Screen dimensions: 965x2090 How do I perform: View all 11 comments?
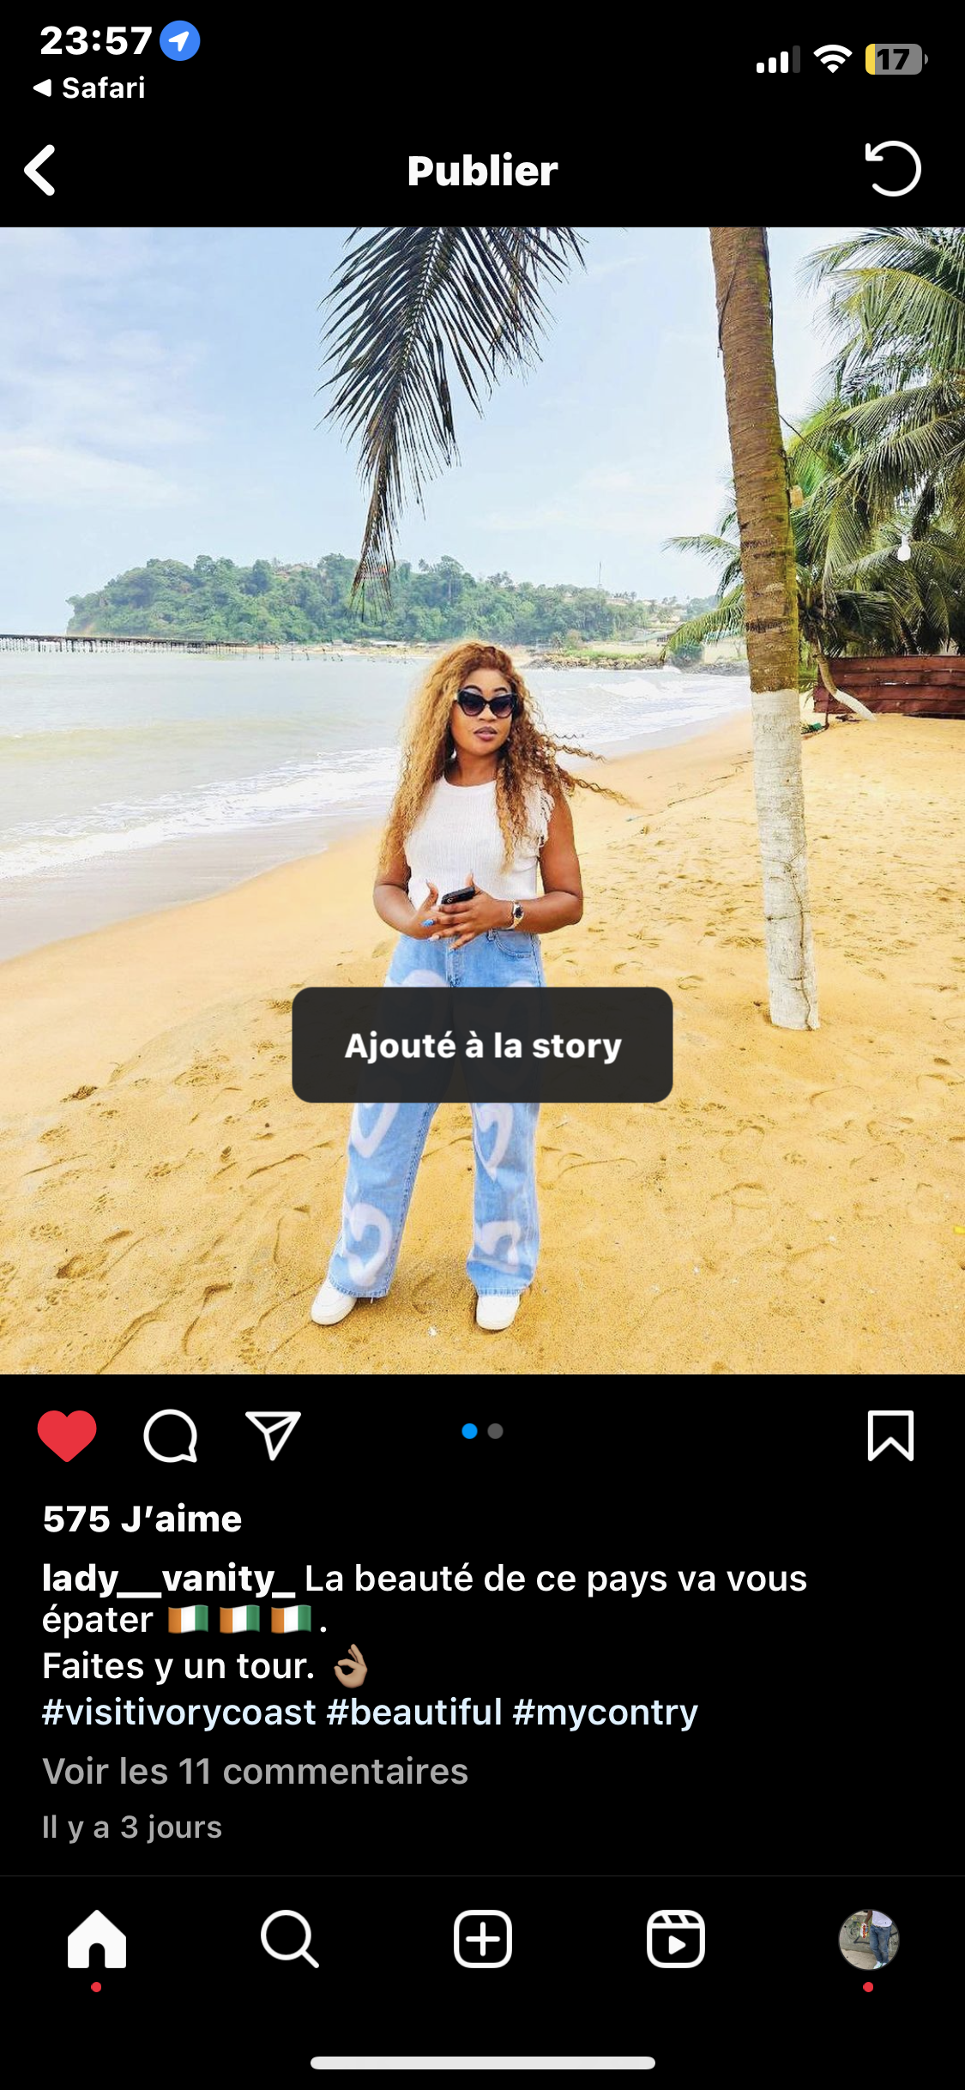pos(256,1771)
